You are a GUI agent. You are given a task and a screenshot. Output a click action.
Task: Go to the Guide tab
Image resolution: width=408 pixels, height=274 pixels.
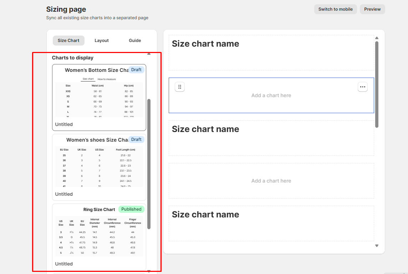(135, 41)
